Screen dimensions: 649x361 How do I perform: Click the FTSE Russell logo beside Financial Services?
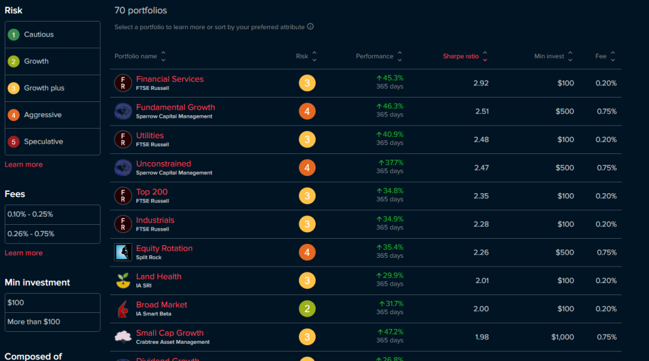[123, 83]
